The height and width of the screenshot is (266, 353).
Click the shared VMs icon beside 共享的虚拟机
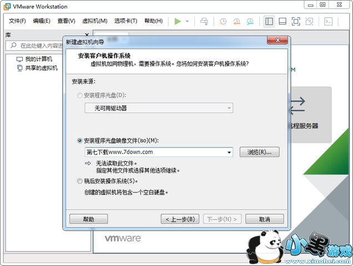tap(20, 68)
